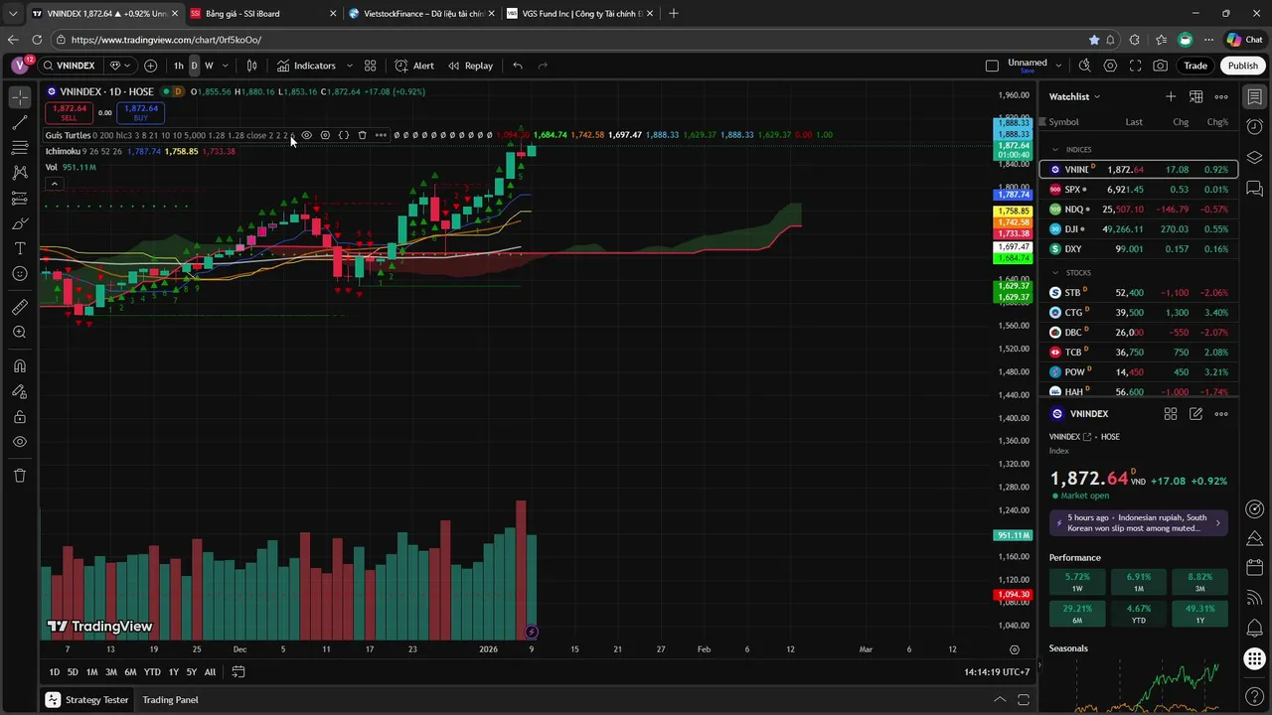This screenshot has width=1272, height=715.
Task: Toggle hide all drawings eye
Action: click(20, 442)
